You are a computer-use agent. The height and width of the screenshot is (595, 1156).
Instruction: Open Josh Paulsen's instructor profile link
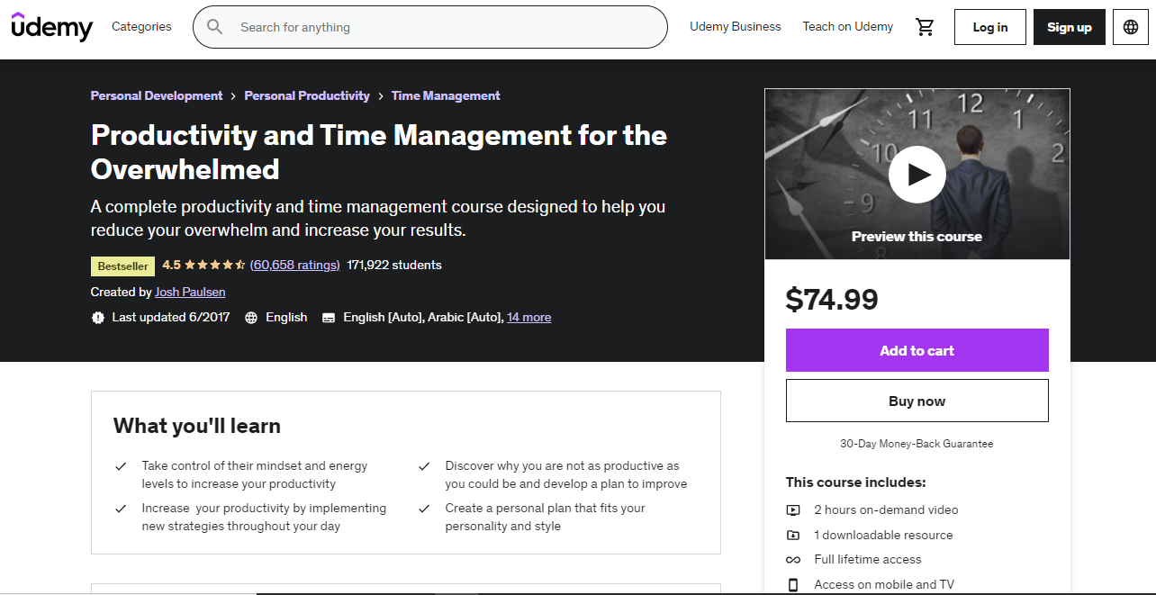[x=190, y=292]
